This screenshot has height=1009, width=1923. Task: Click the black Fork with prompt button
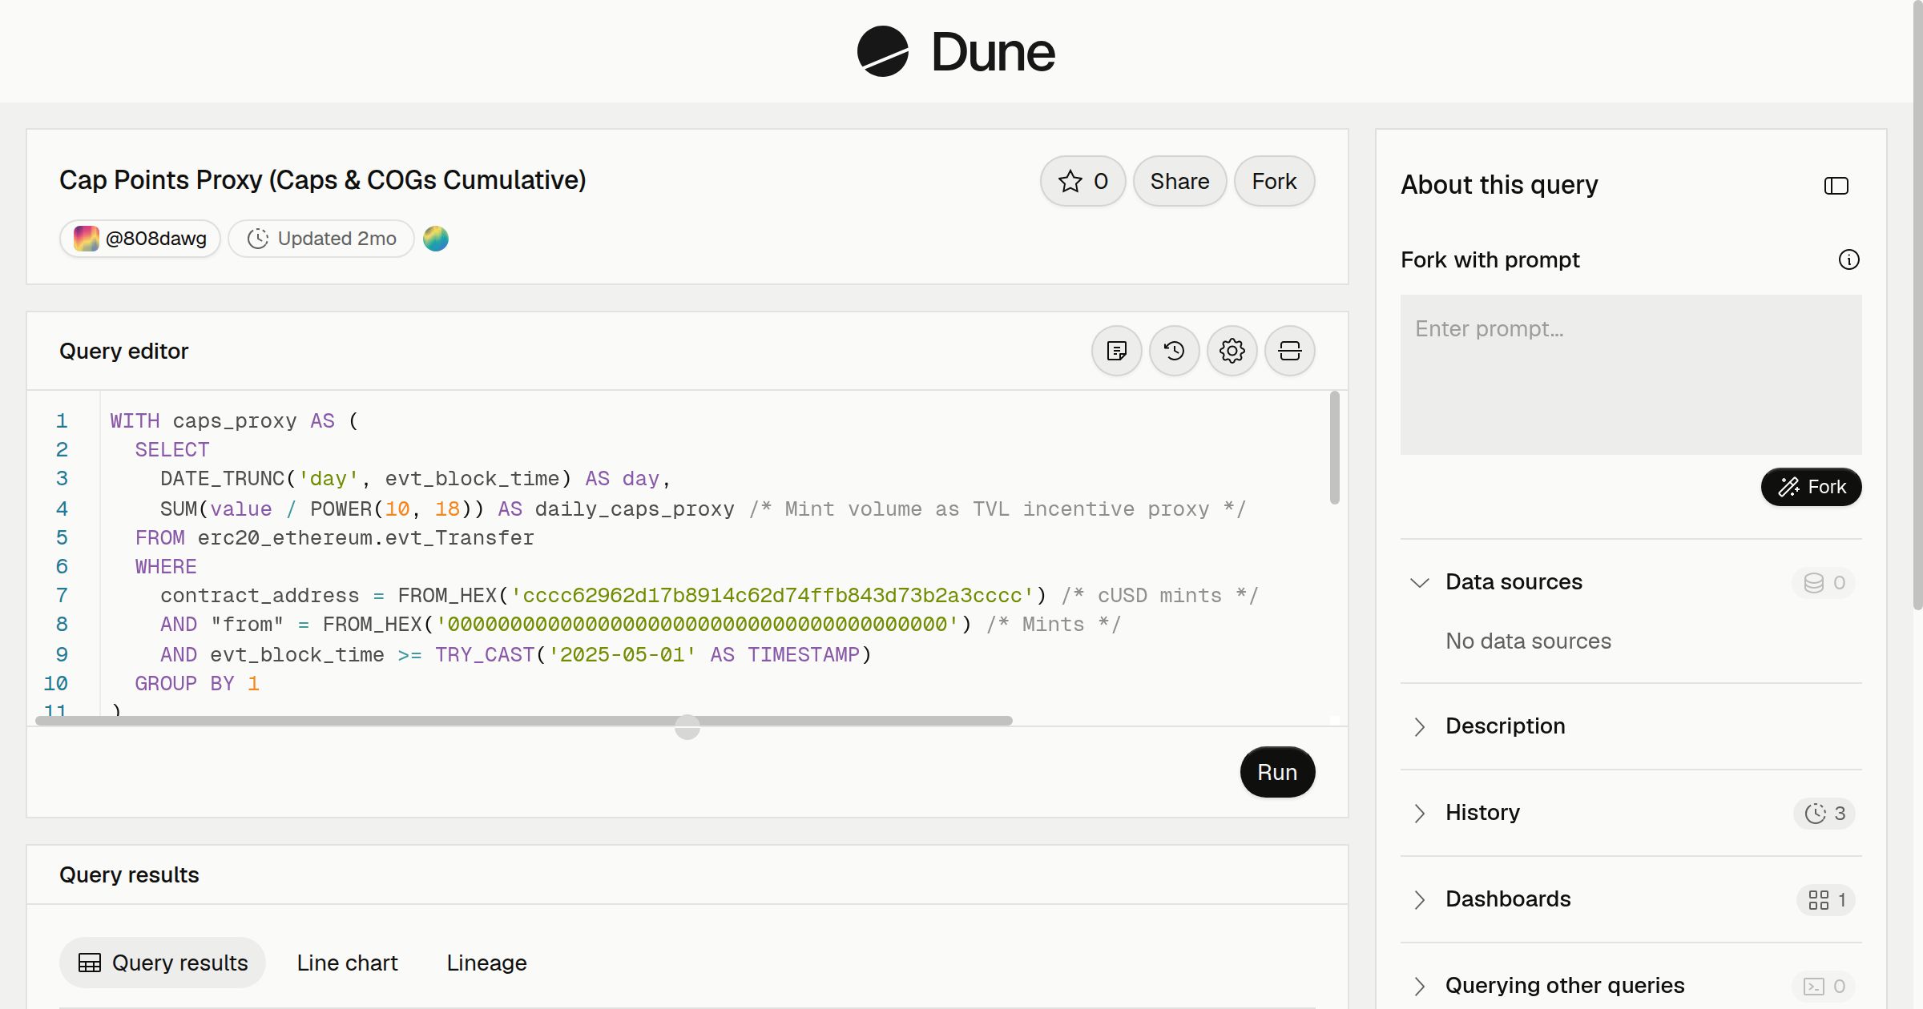coord(1811,487)
